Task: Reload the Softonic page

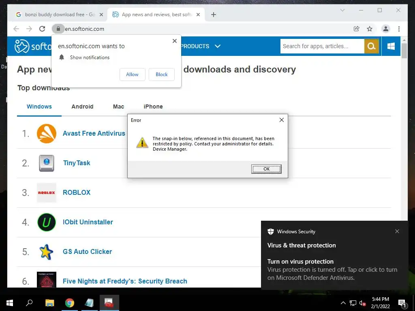Action: click(x=42, y=29)
